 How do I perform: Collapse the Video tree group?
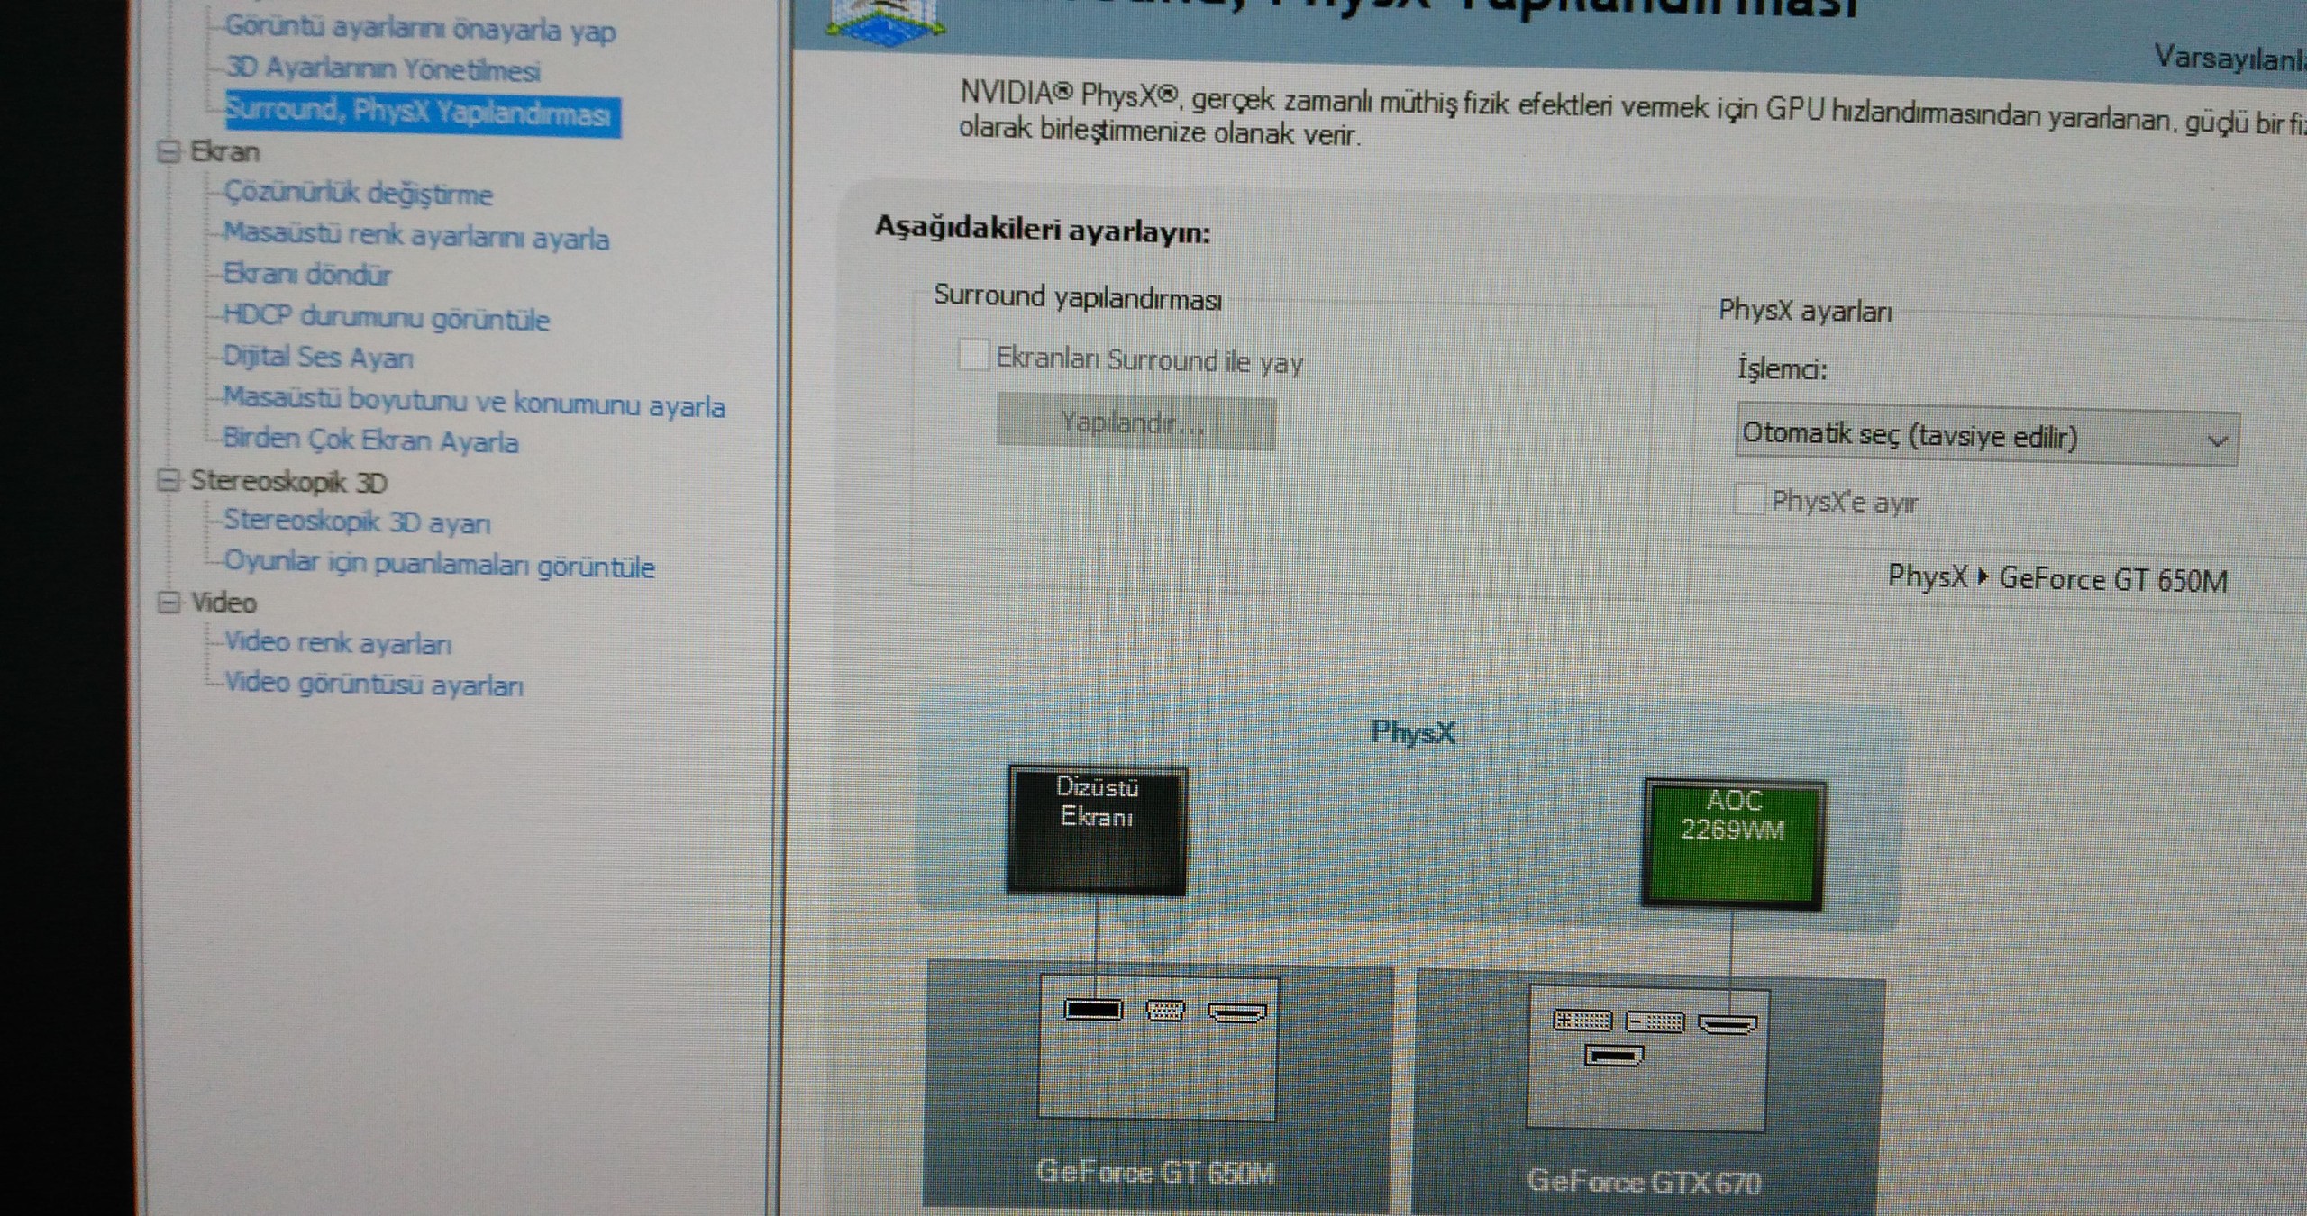[x=169, y=602]
